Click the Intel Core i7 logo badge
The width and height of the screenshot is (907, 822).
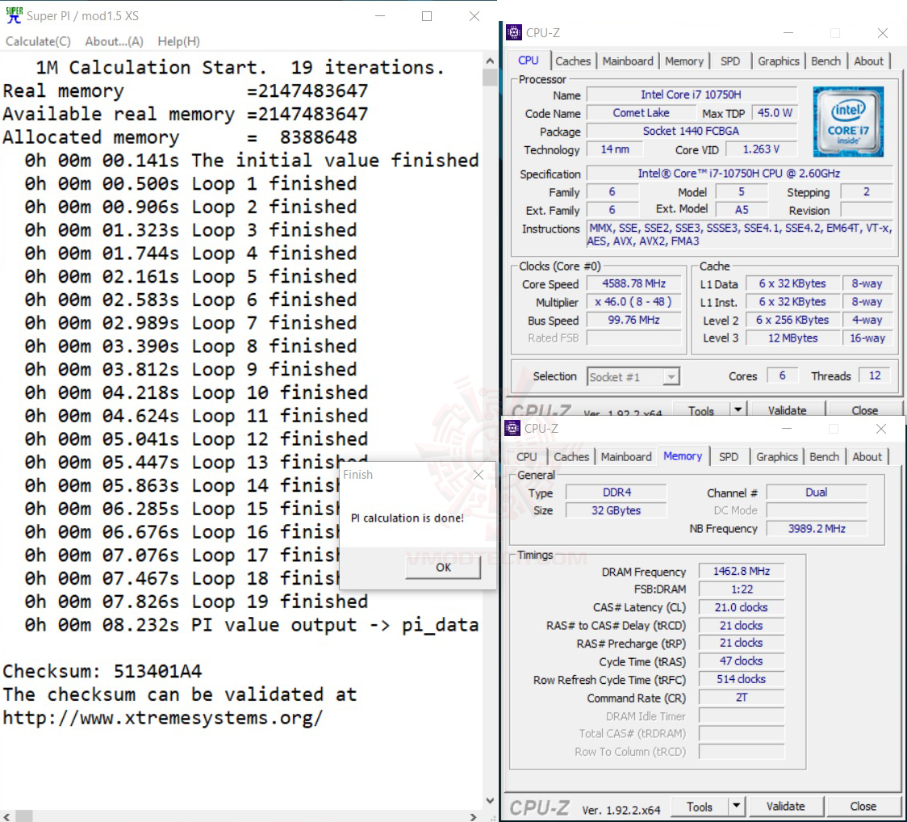[x=848, y=122]
